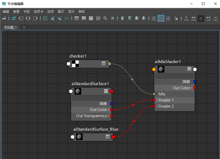Image resolution: width=220 pixels, height=159 pixels.
Task: Open the 选项卡 menu
Action: click(x=39, y=12)
